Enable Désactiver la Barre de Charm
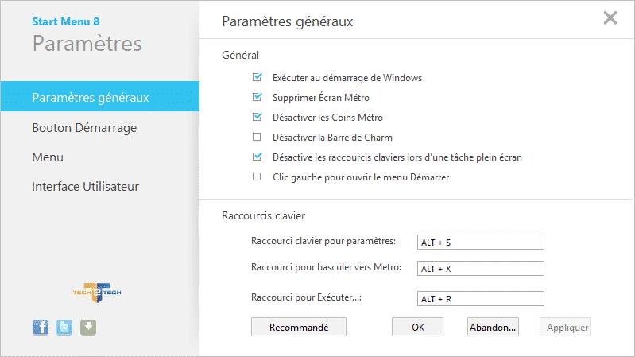 (x=257, y=137)
